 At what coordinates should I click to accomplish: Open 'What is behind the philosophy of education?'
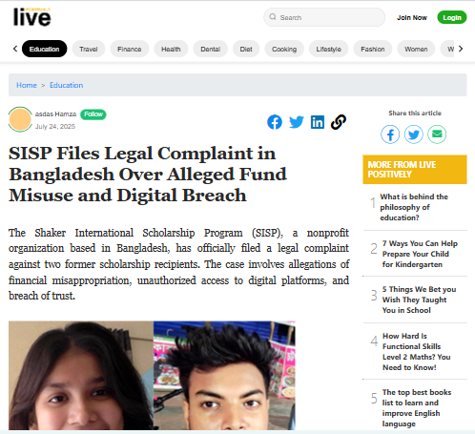pos(414,207)
